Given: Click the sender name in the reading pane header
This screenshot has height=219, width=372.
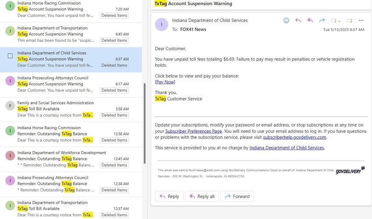Looking at the screenshot, I should (210, 20).
